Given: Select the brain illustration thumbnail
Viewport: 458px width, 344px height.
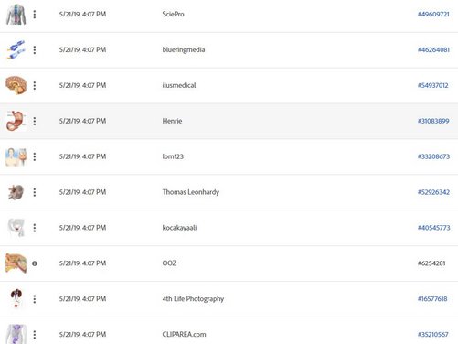Looking at the screenshot, I should click(x=16, y=85).
